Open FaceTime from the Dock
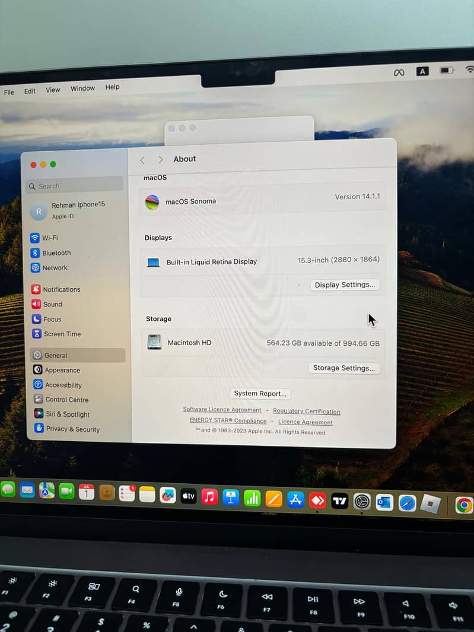 point(66,491)
